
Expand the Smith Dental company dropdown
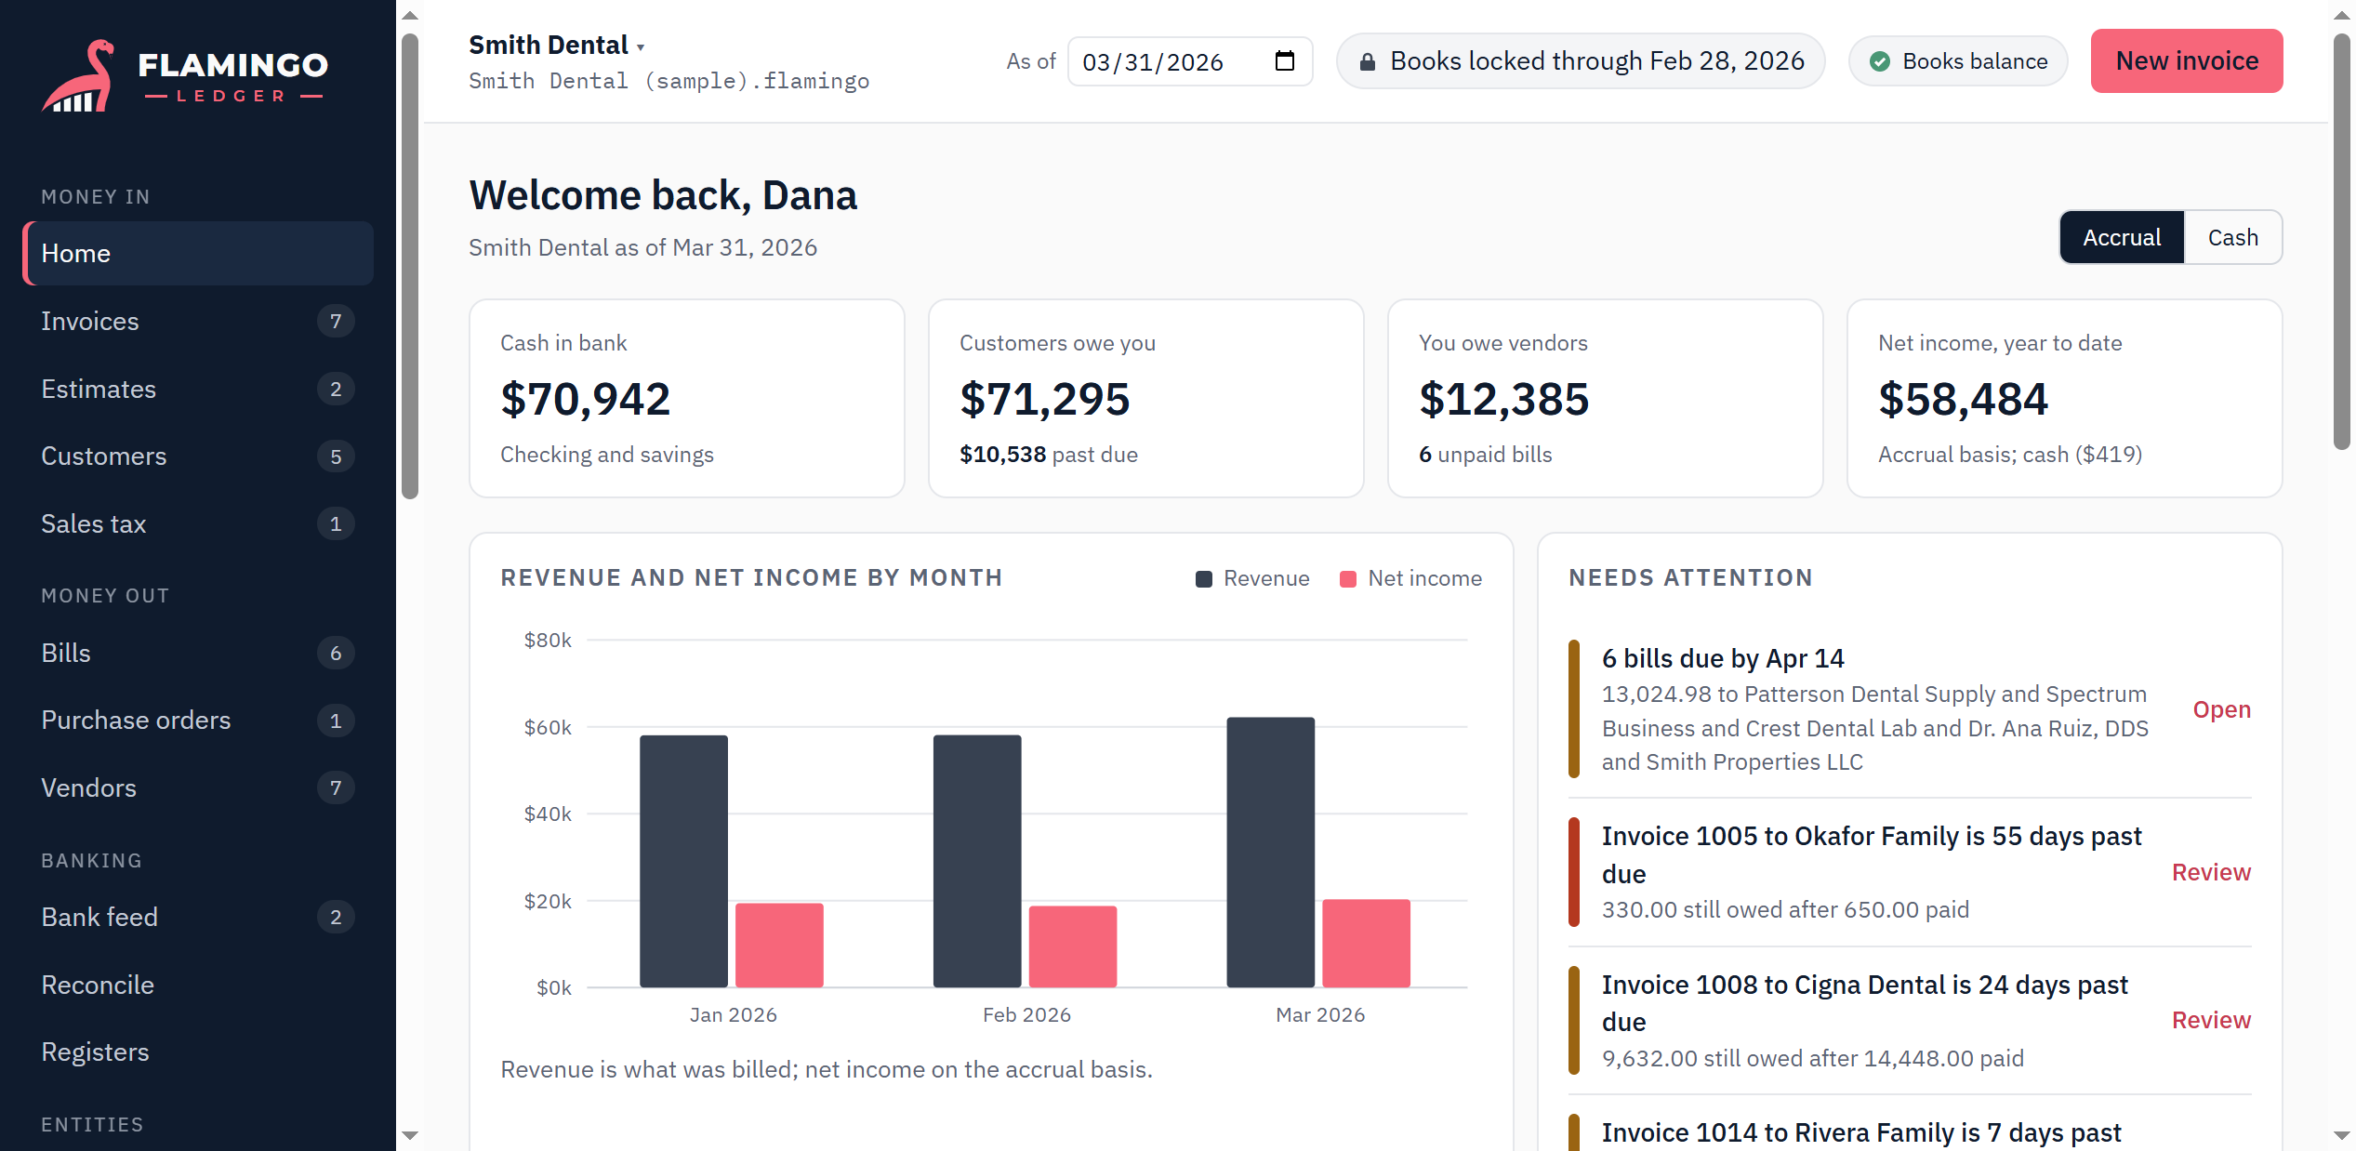(x=556, y=45)
